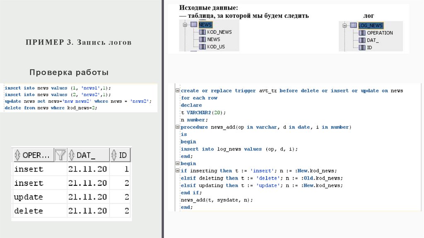Select the DAT_ column in LOG_NEWS tree
The image size is (424, 238).
(x=373, y=40)
